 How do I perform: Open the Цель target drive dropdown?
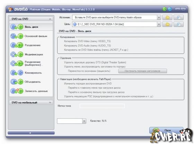[x=159, y=24]
